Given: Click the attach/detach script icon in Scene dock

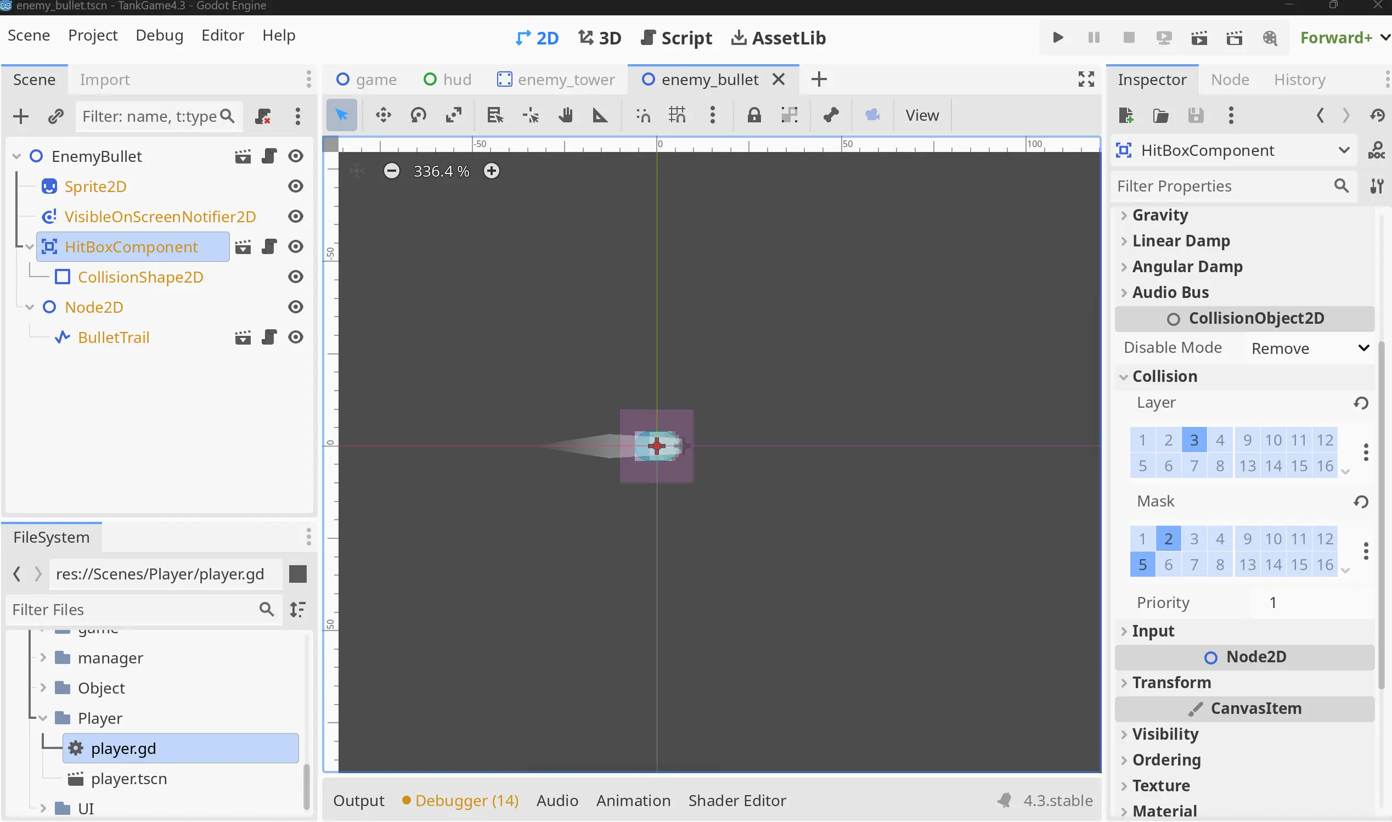Looking at the screenshot, I should tap(263, 116).
